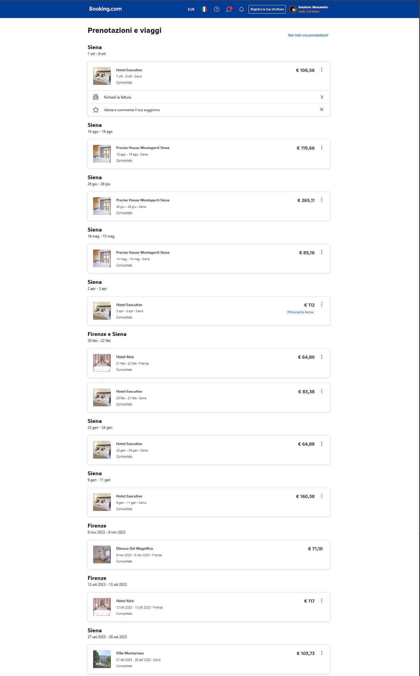Go to Booking.com home logo
The width and height of the screenshot is (420, 676).
point(106,9)
